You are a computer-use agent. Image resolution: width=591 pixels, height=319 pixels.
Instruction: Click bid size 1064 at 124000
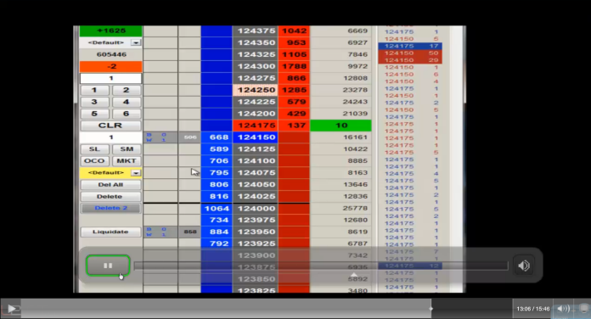click(x=217, y=208)
